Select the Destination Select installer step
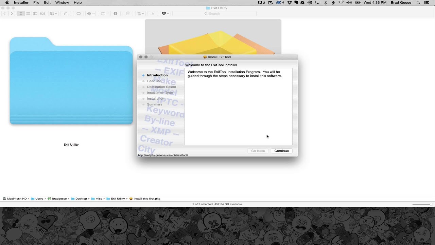Viewport: 435px width, 245px height. (161, 87)
